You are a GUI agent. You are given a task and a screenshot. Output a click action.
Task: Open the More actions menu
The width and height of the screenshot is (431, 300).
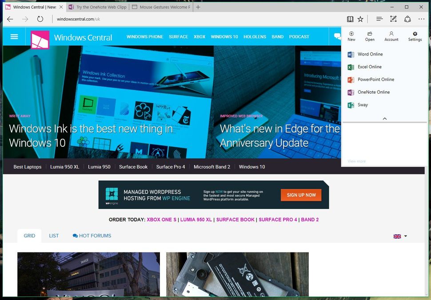(421, 19)
